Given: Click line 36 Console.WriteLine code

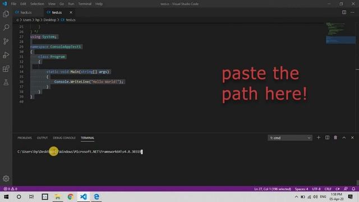Looking at the screenshot, I should click(x=89, y=82).
